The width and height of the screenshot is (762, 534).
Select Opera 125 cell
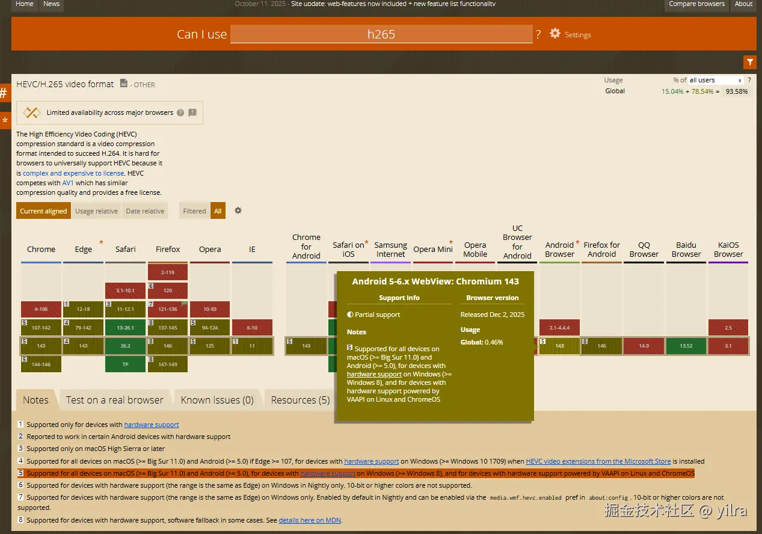(x=210, y=346)
